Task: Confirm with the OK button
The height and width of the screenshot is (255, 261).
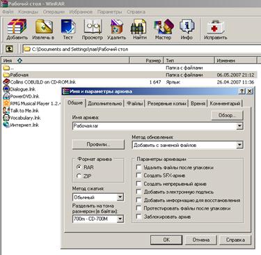Action: tap(166, 240)
